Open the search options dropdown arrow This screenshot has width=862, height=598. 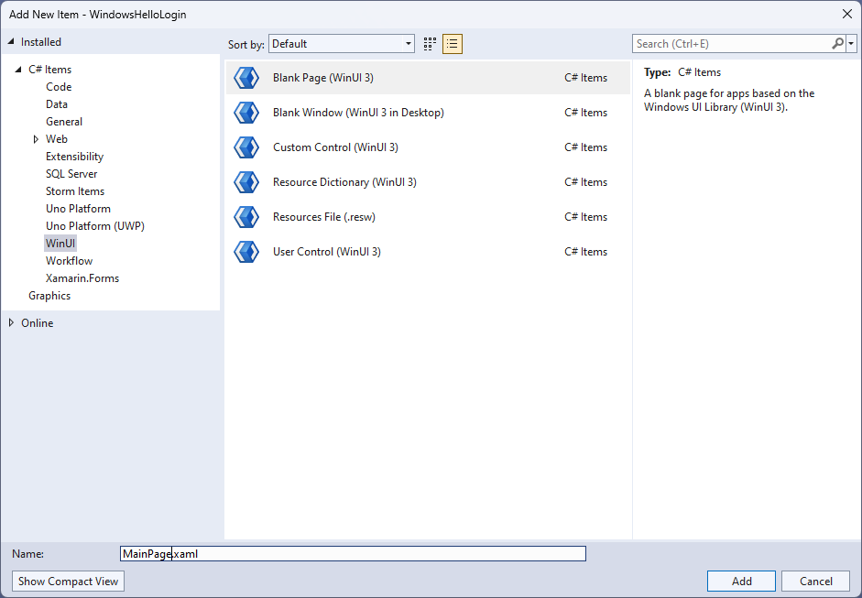(x=852, y=43)
